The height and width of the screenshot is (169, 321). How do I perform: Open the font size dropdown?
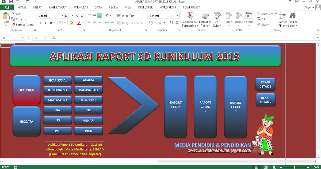[72, 16]
